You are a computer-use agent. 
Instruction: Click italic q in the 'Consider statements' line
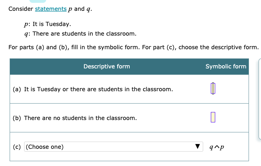pyautogui.click(x=88, y=10)
